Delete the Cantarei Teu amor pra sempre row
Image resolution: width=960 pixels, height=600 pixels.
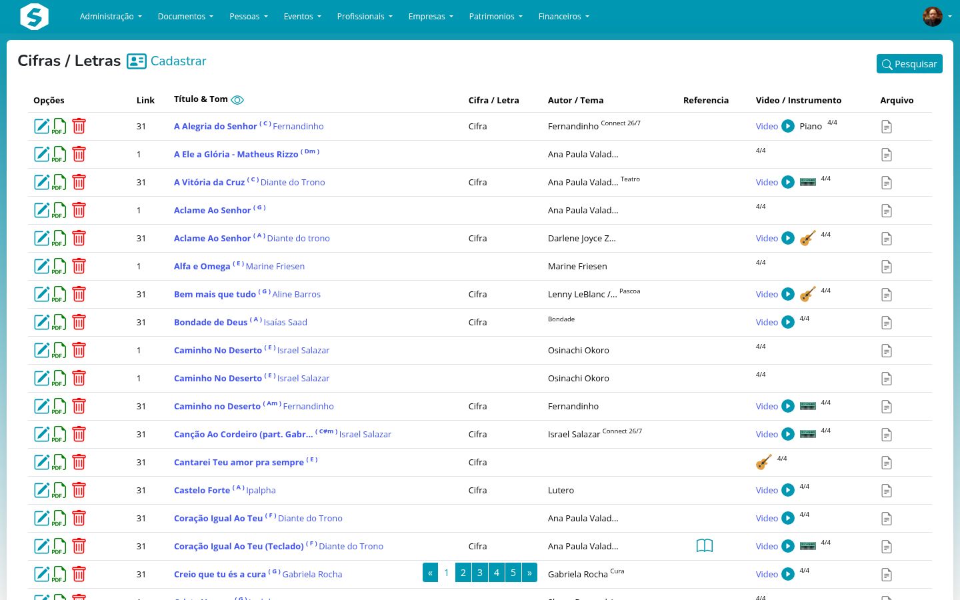pos(79,462)
